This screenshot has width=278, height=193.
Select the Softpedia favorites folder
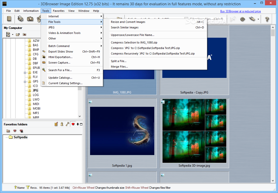pyautogui.click(x=20, y=137)
